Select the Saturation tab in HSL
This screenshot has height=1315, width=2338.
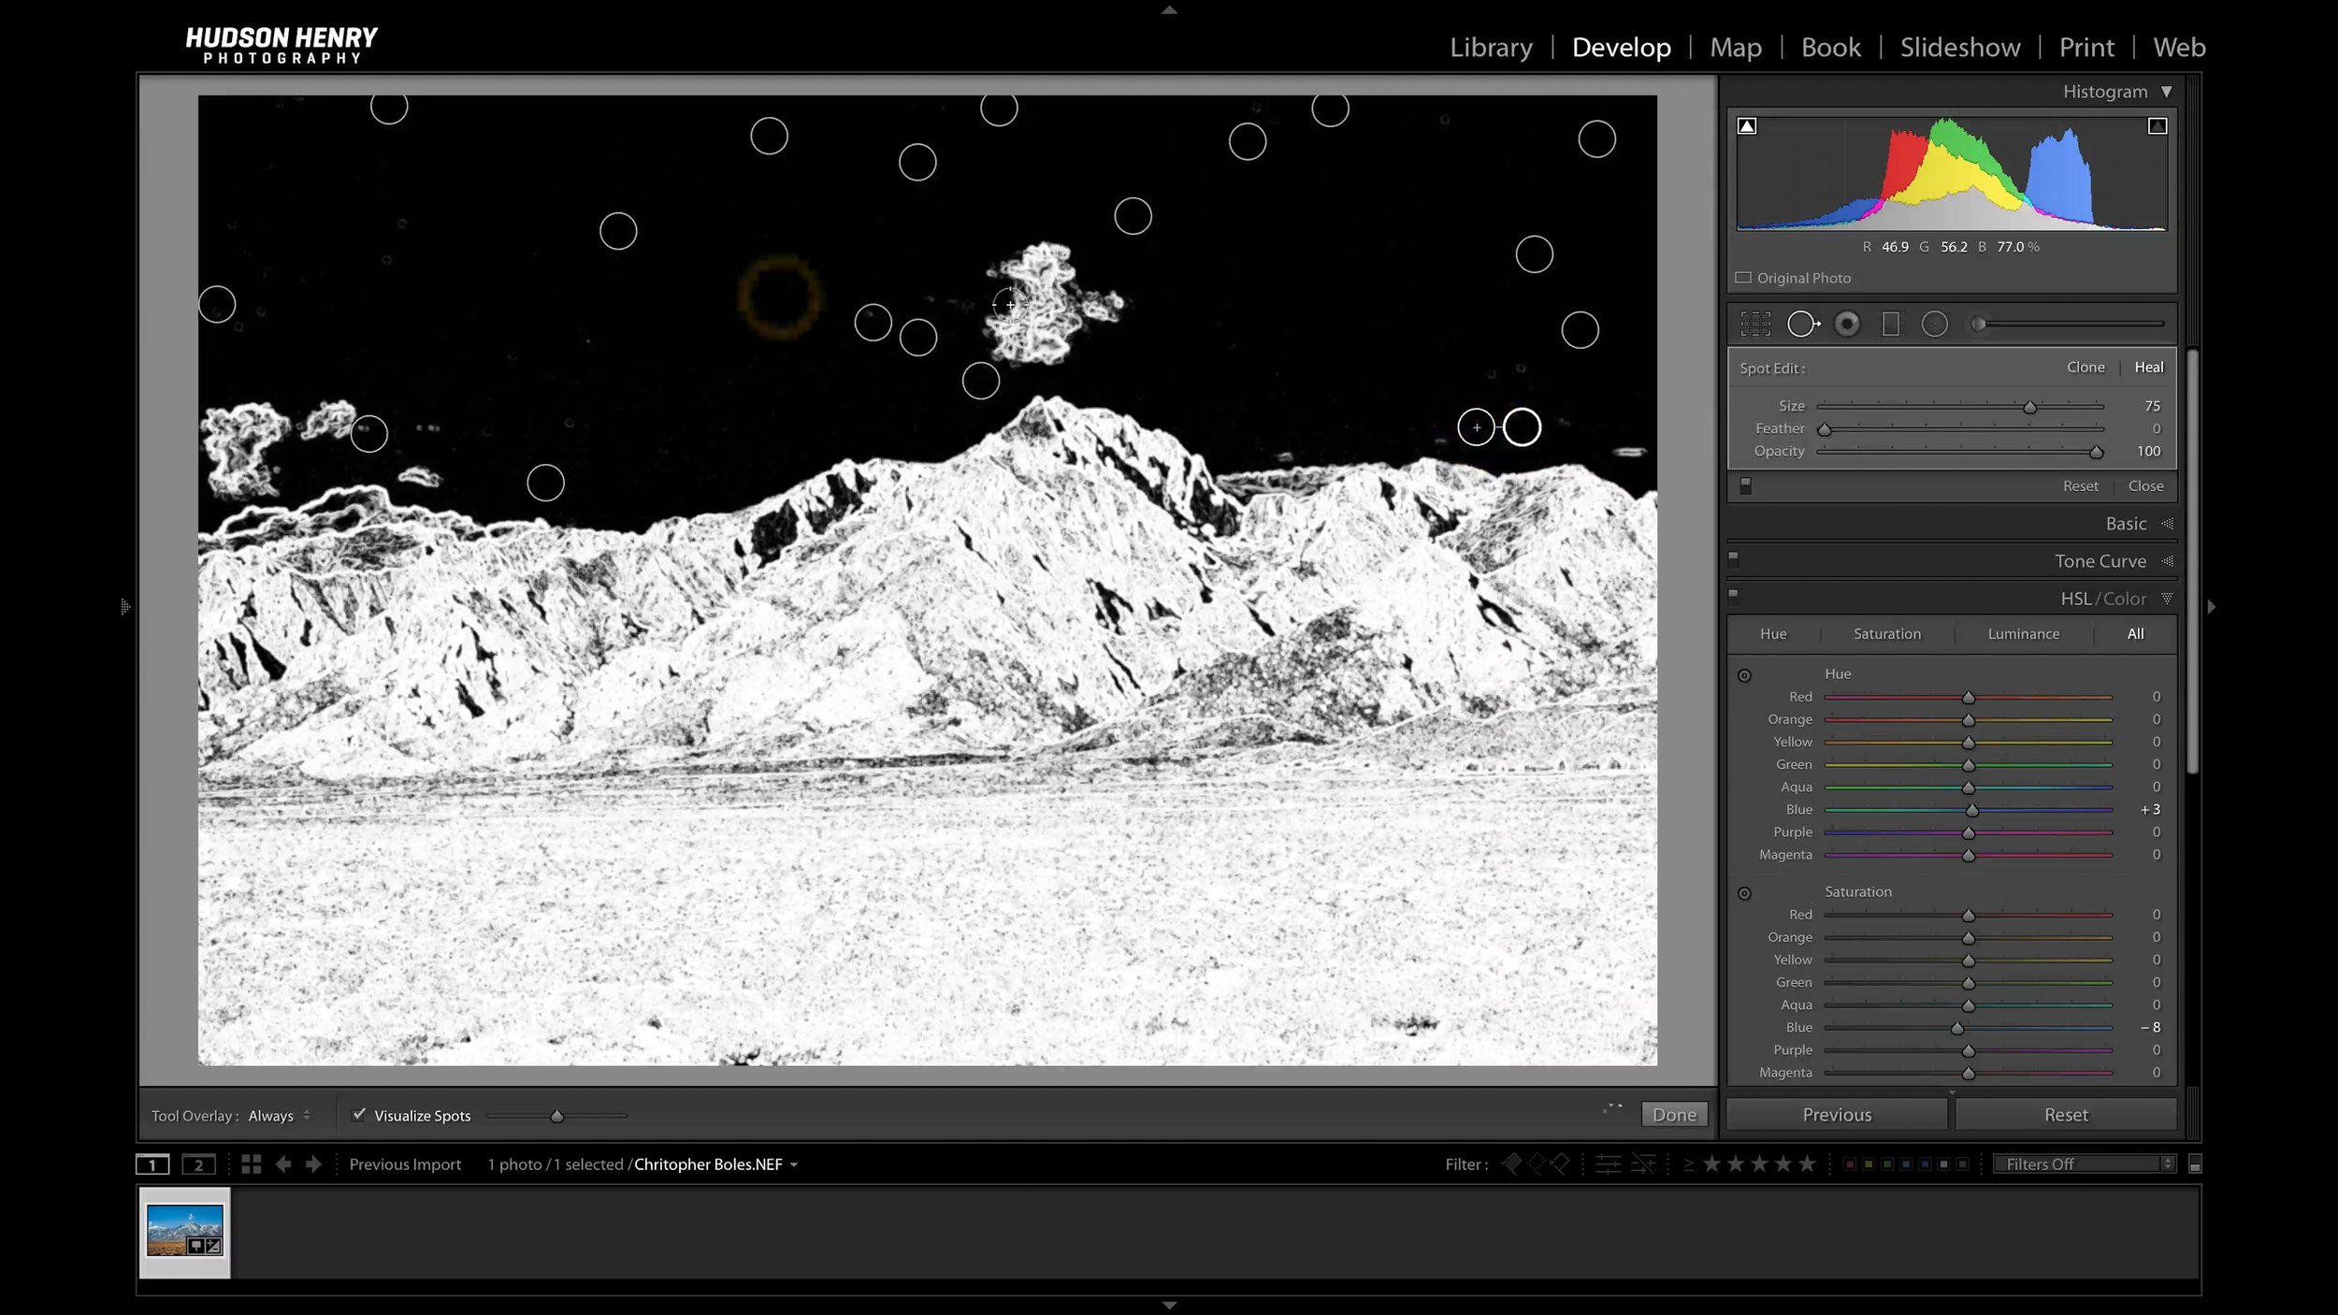coord(1887,634)
